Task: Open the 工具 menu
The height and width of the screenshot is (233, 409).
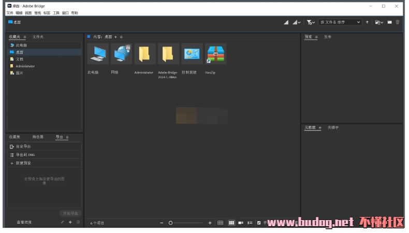Action: (56, 13)
